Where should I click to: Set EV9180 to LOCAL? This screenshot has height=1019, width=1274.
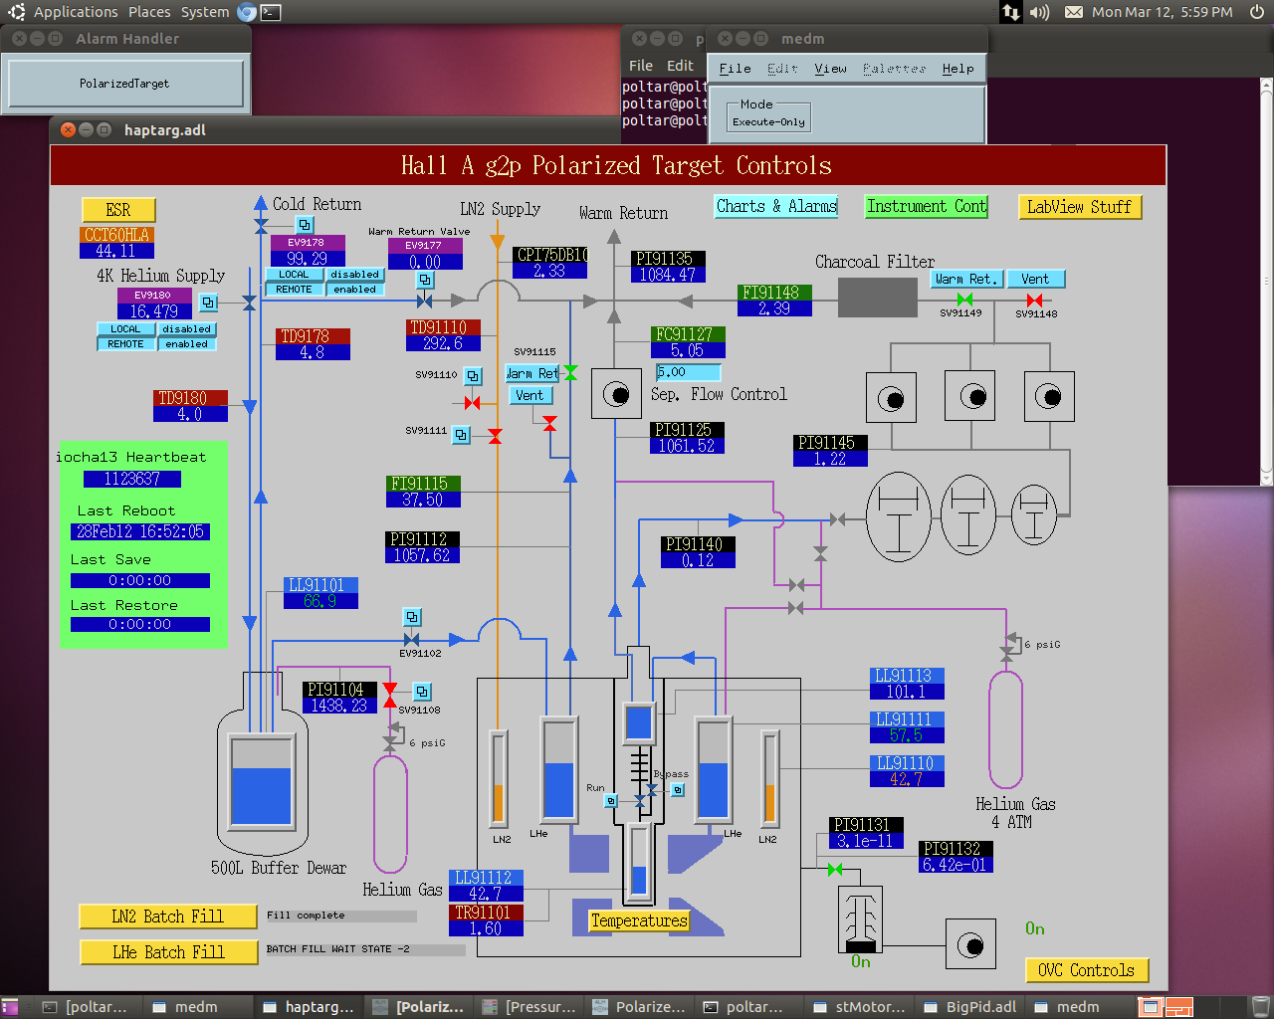tap(125, 329)
